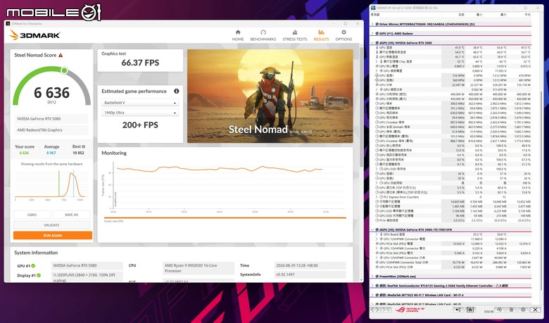This screenshot has height=323, width=549.
Task: Click the NVIDIA GeForce RTX 5080 score label
Action: coord(51,119)
